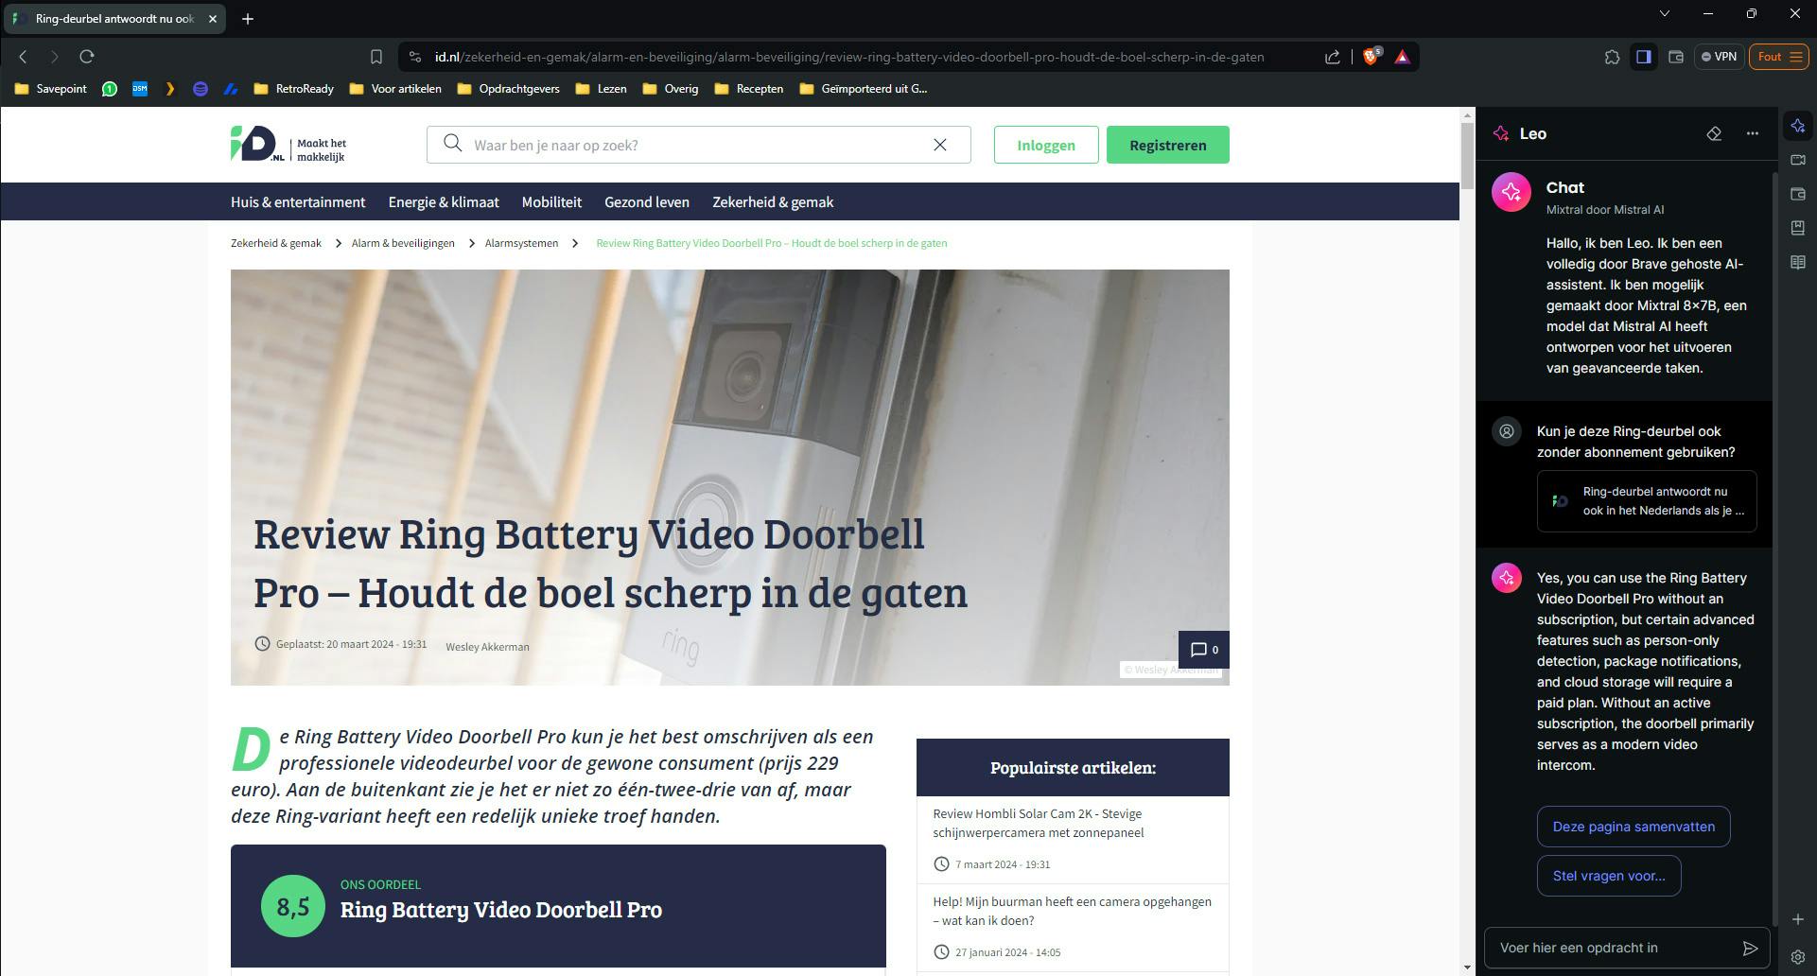This screenshot has height=976, width=1817.
Task: Click the Registreren button
Action: 1168,145
